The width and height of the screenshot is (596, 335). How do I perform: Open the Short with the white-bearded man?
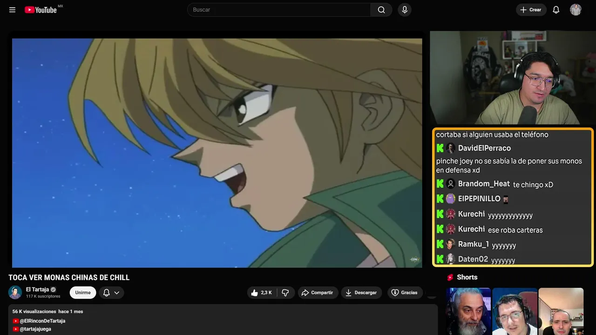(468, 311)
